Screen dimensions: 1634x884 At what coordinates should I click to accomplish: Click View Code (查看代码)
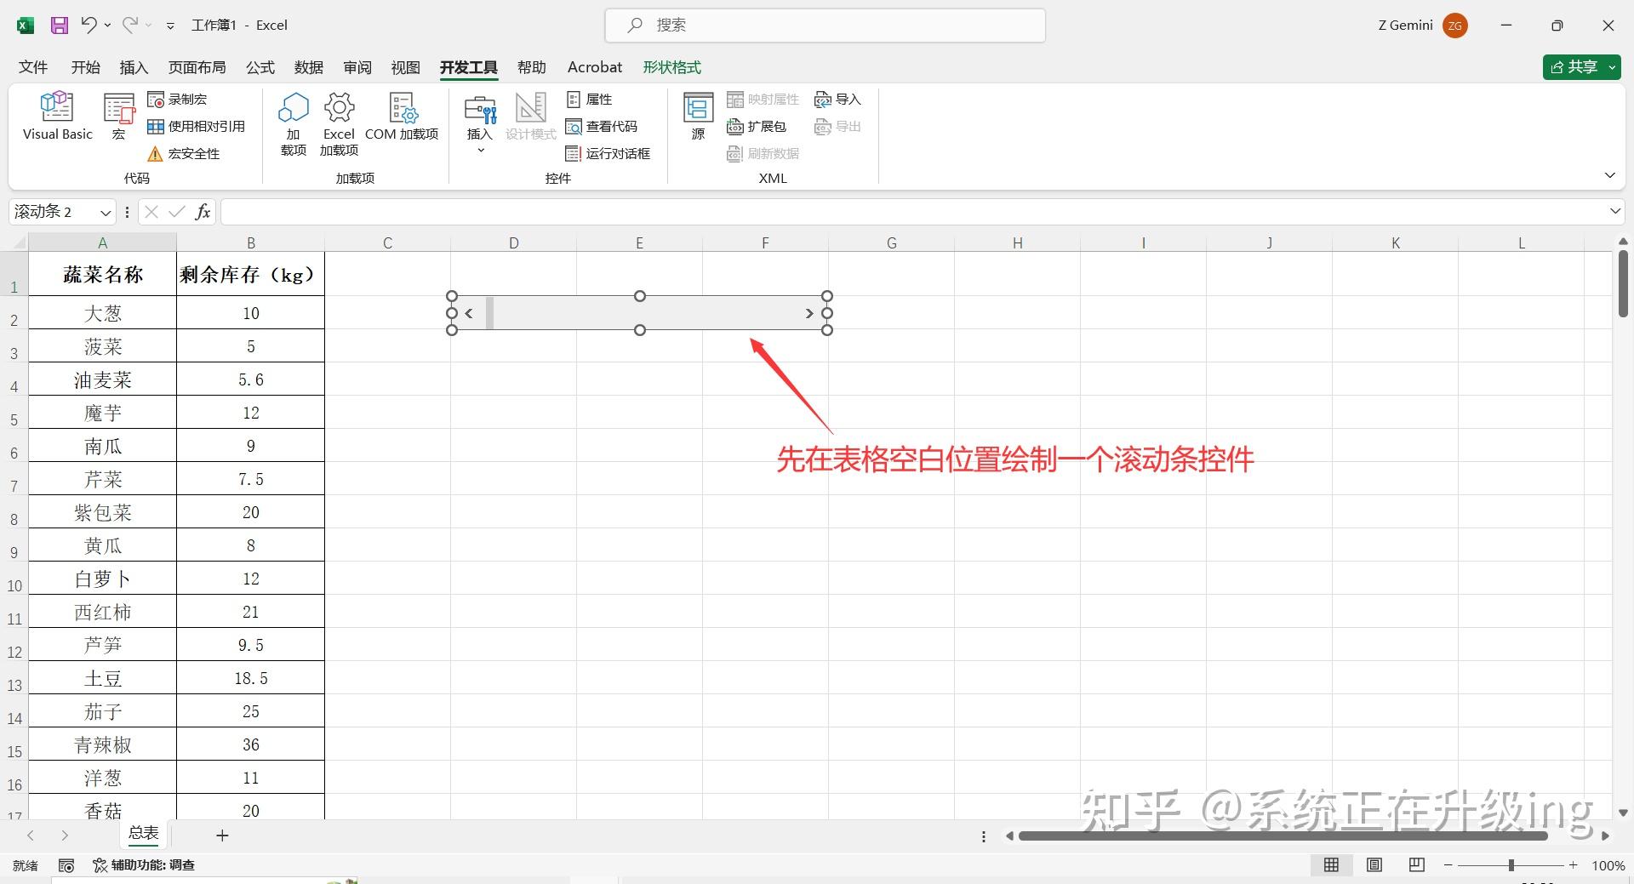[x=602, y=127]
